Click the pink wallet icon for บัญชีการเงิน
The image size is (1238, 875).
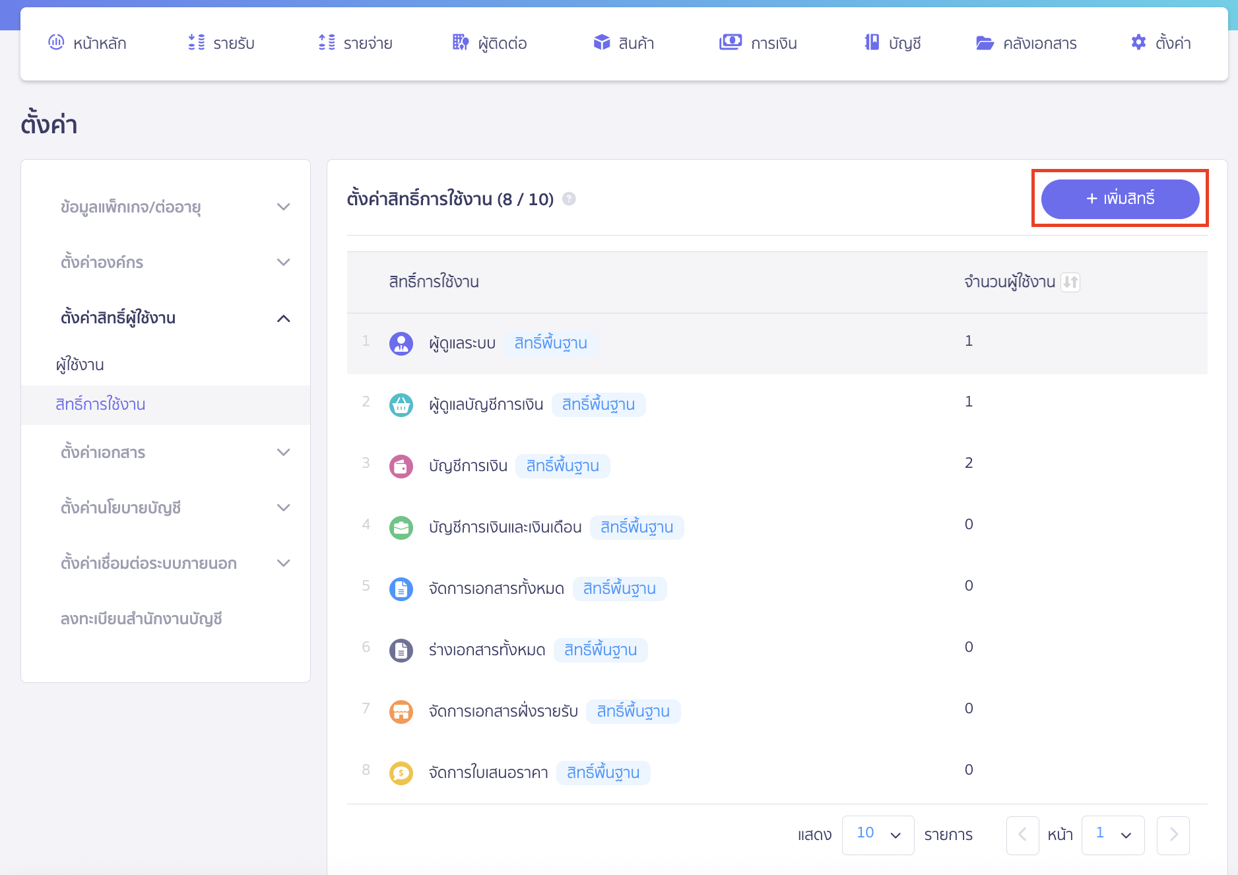[x=401, y=466]
